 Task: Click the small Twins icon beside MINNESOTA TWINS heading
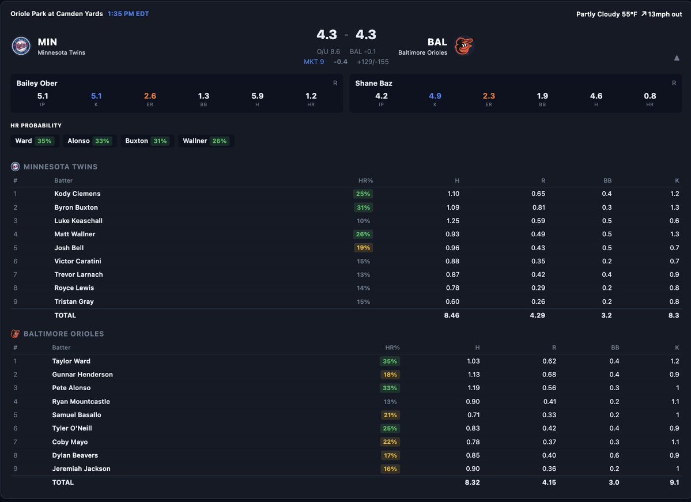click(16, 167)
